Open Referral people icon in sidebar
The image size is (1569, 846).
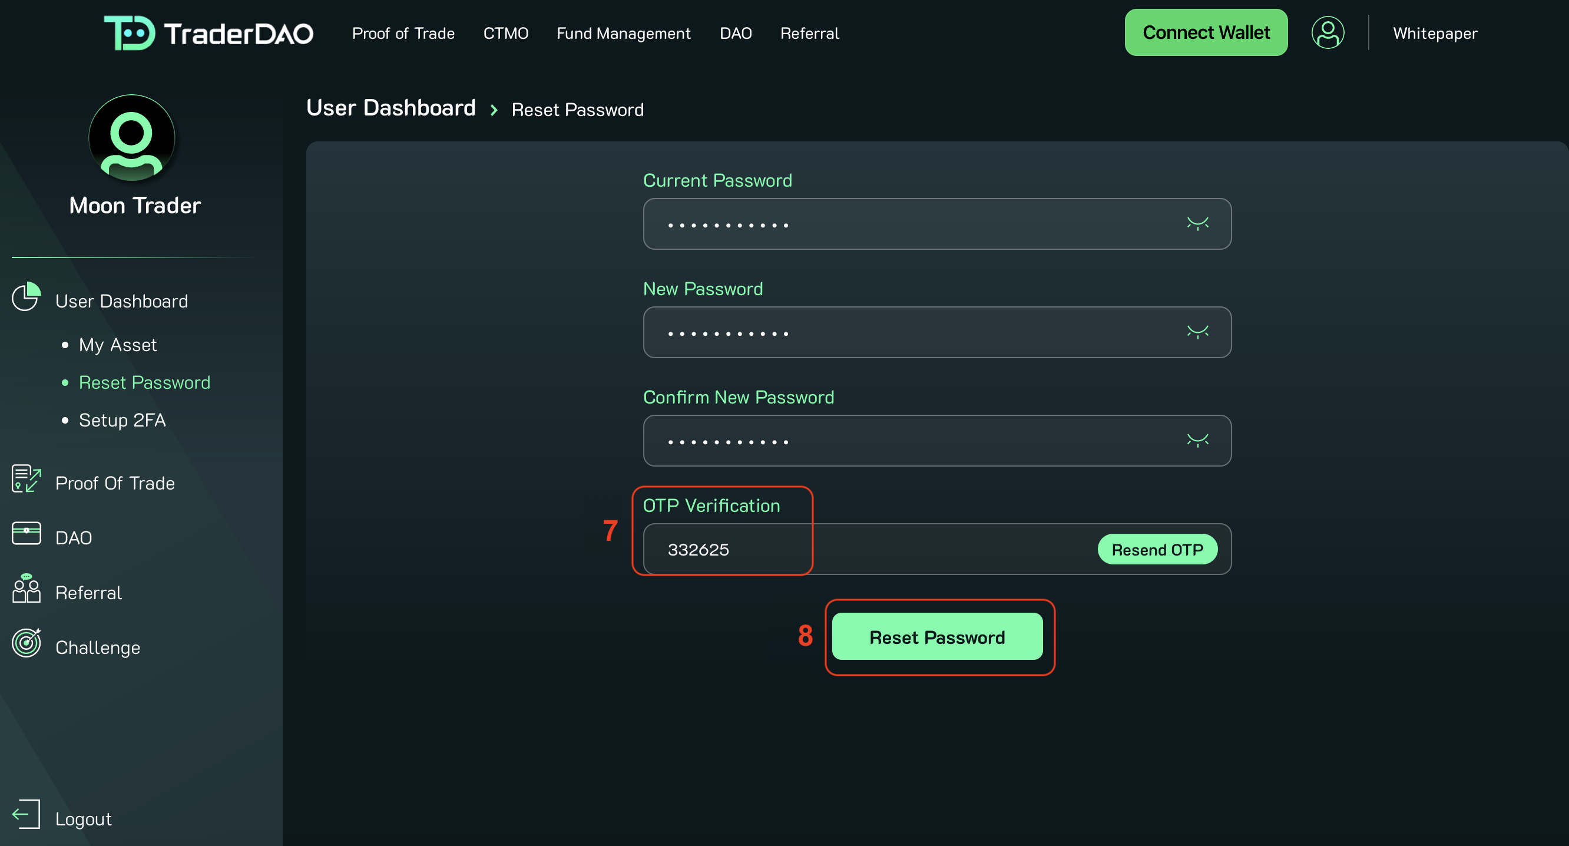tap(26, 589)
